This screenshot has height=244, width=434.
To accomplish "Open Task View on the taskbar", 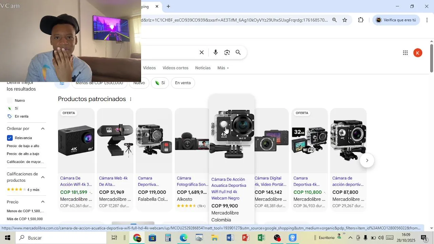I will coord(114,238).
